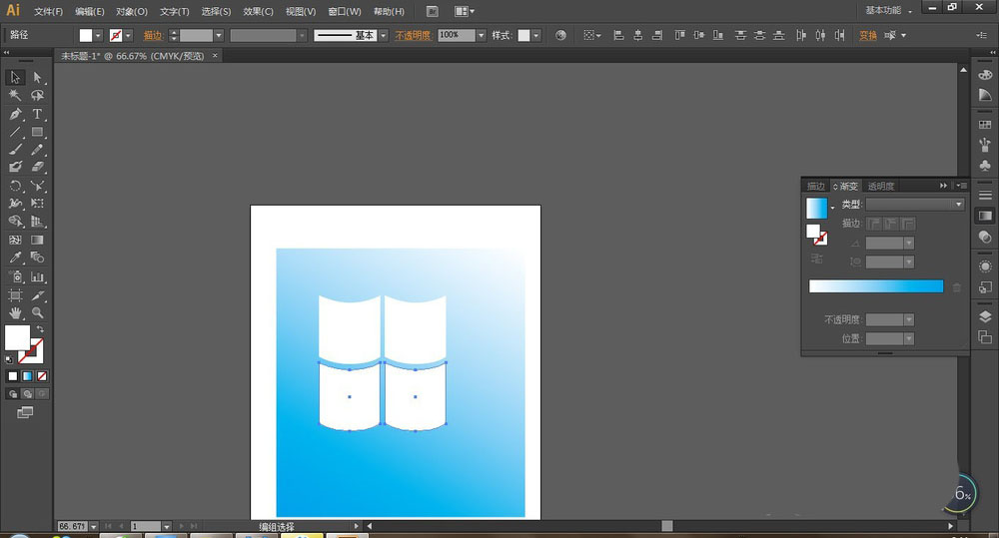This screenshot has width=999, height=538.
Task: Switch to the 透明度 panel tab
Action: coord(880,186)
